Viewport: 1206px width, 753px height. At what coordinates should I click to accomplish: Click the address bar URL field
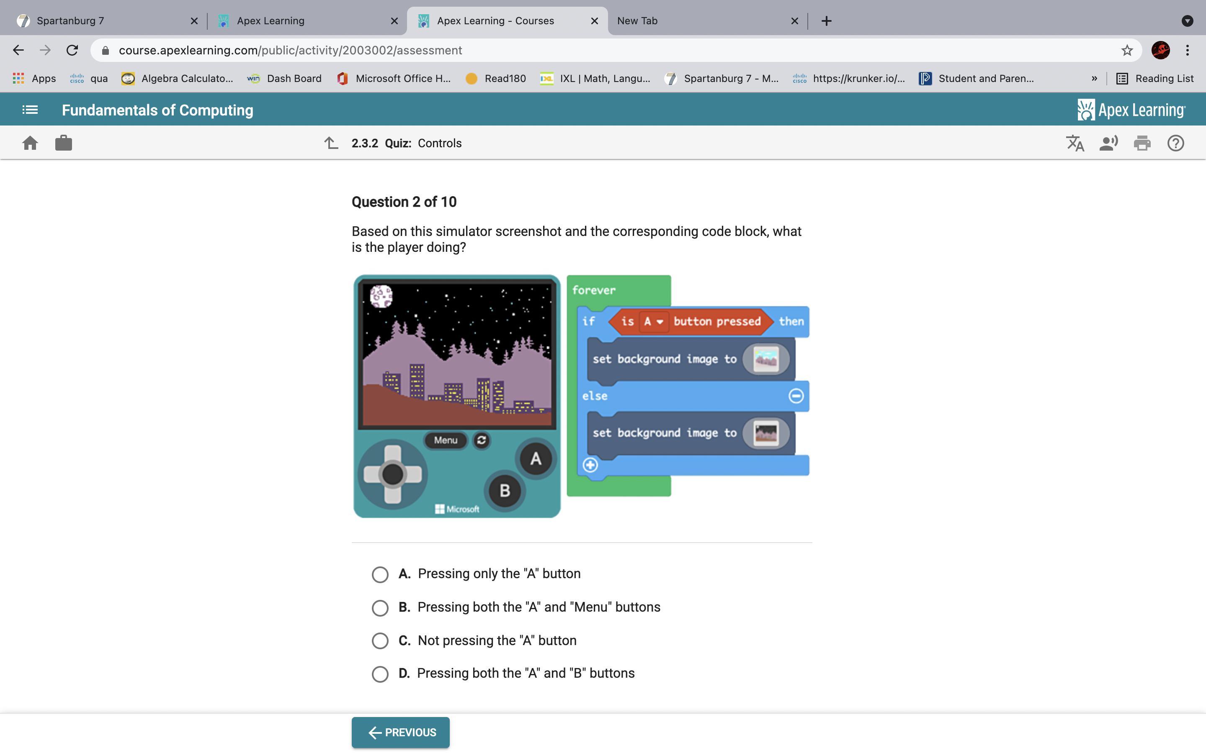(598, 50)
